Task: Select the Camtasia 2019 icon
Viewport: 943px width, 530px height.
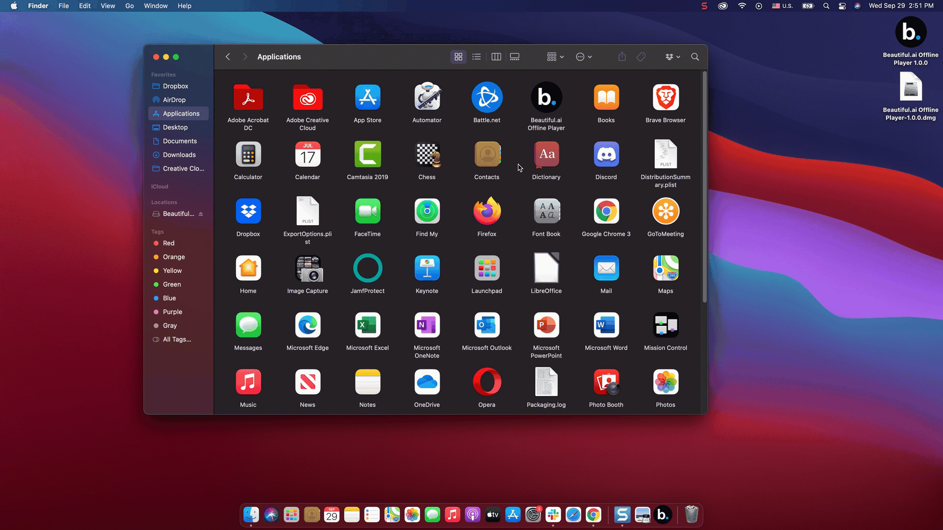Action: (367, 154)
